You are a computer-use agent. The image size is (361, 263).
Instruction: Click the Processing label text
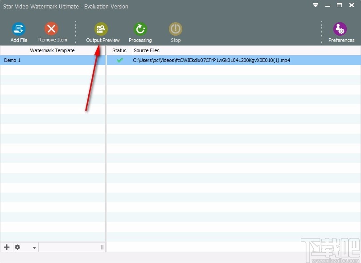(x=140, y=40)
